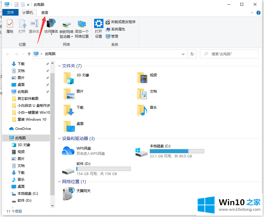This screenshot has height=217, width=264.
Task: Open the recent locations dropdown arrow
Action: click(x=23, y=54)
